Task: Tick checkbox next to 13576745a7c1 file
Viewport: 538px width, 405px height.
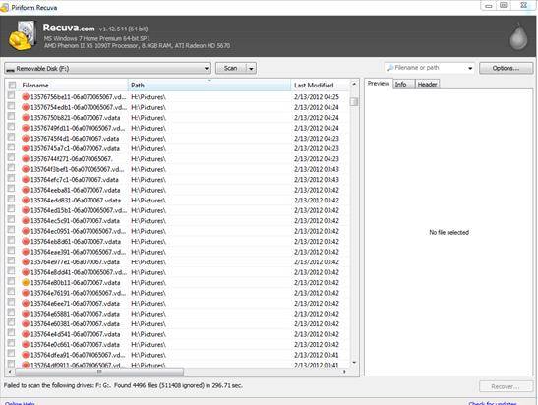Action: pos(12,147)
